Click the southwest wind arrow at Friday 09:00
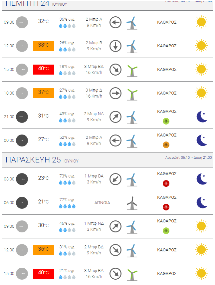Screen dimensions: 215x285 click(x=115, y=226)
